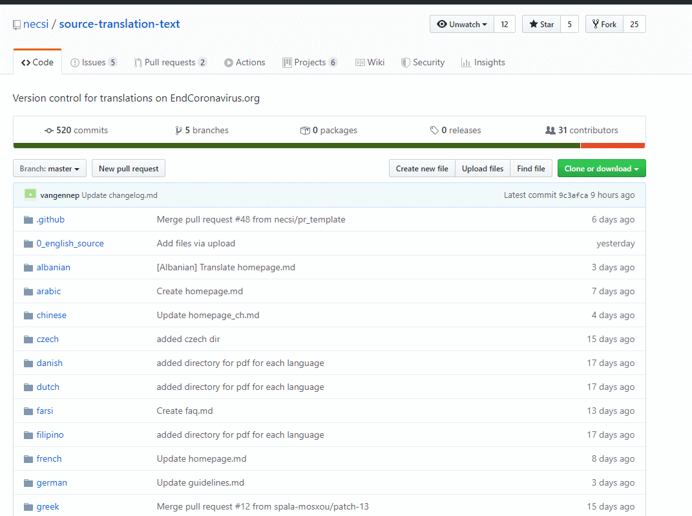The width and height of the screenshot is (692, 516).
Task: Switch to the Insights tab
Action: 483,62
